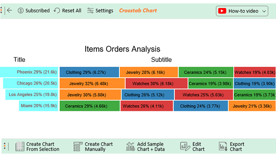Click Create Chart Manually label
Viewport: 276px width, 157px height.
pyautogui.click(x=99, y=147)
